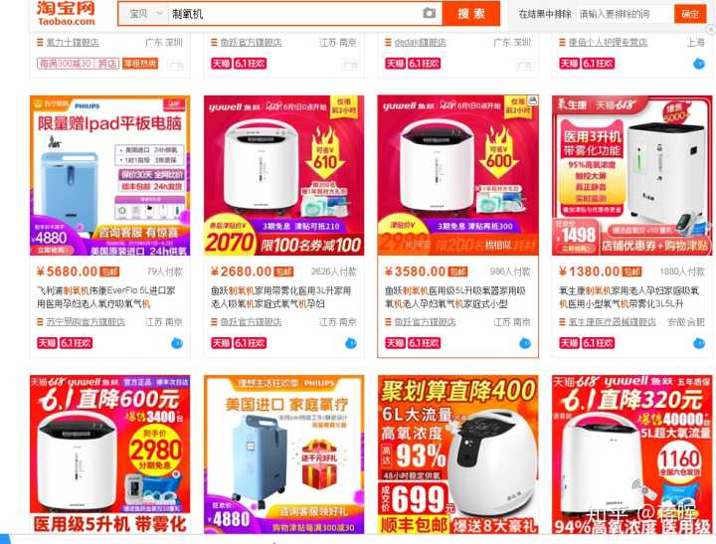Screen dimensions: 716x544
Task: Open the Yuwell 2070 promo product thumbnail
Action: tap(284, 175)
